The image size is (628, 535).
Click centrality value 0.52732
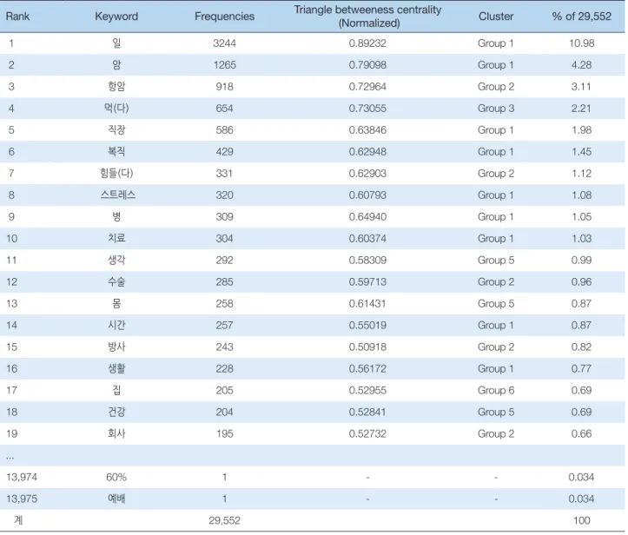[x=367, y=433]
